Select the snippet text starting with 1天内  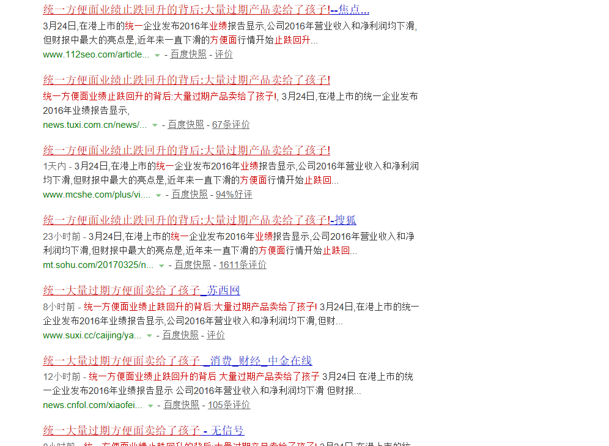[231, 173]
